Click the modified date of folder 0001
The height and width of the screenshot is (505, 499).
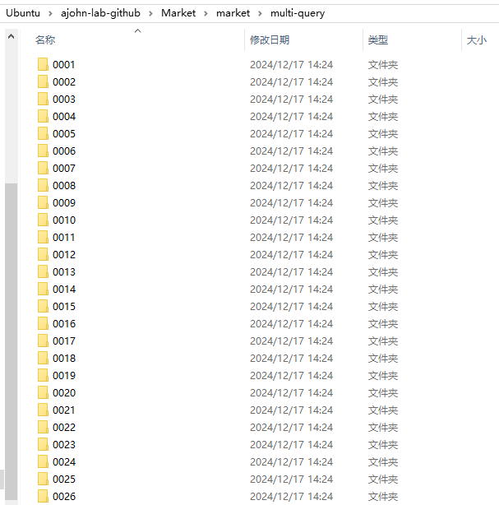click(291, 65)
